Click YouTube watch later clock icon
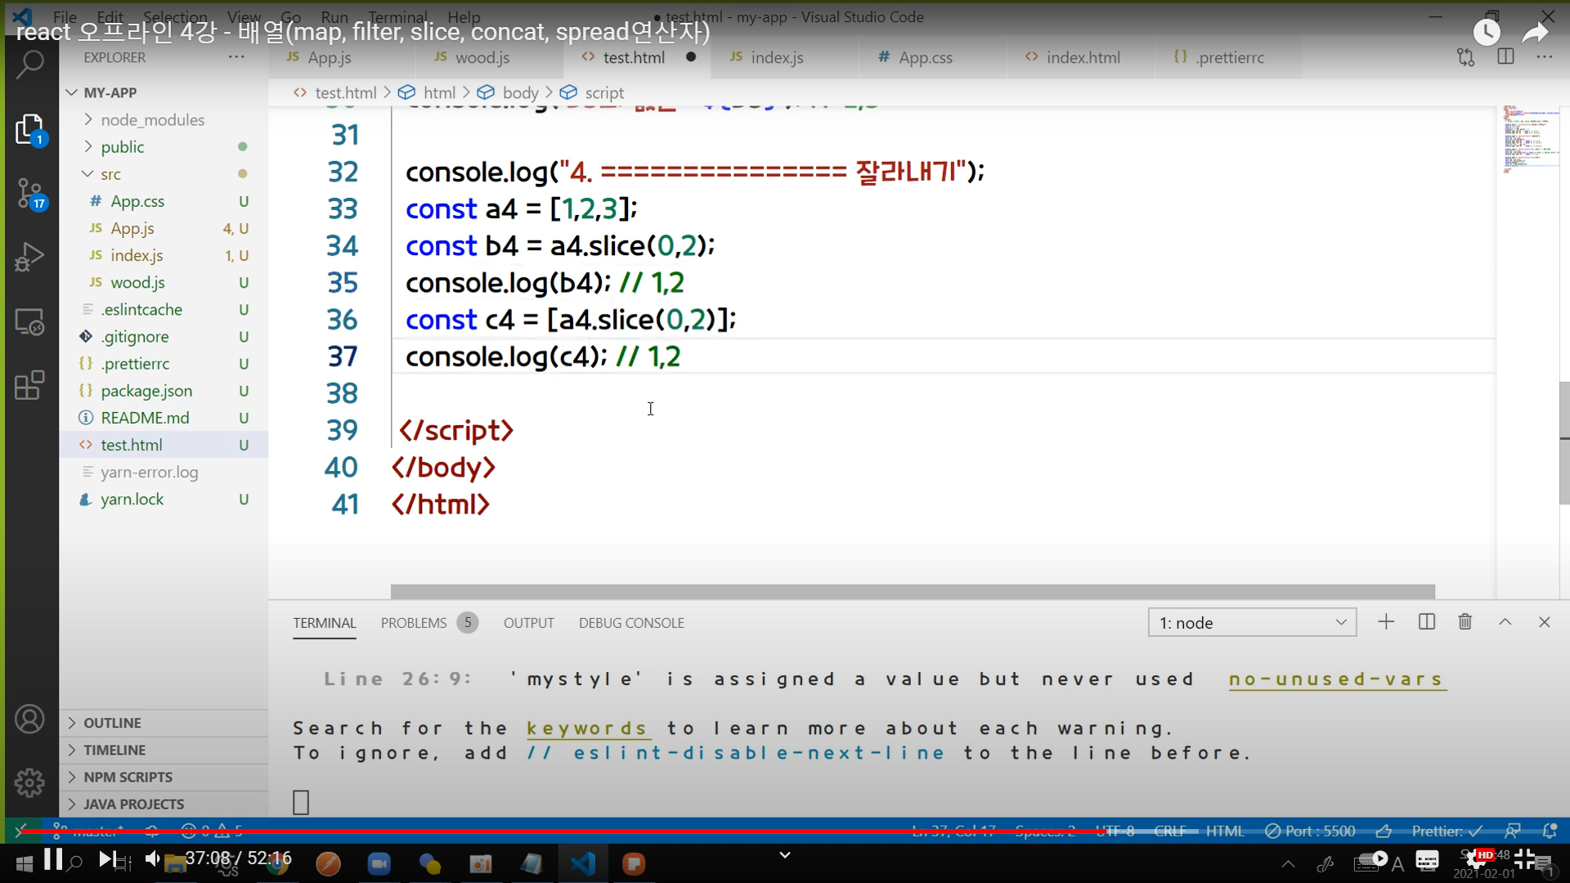 tap(1487, 32)
